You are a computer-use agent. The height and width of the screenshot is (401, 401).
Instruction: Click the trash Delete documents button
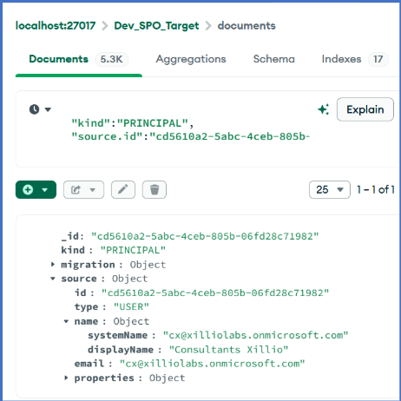(x=154, y=190)
